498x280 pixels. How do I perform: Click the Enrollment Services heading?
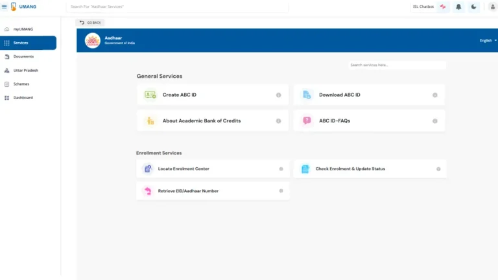coord(159,153)
